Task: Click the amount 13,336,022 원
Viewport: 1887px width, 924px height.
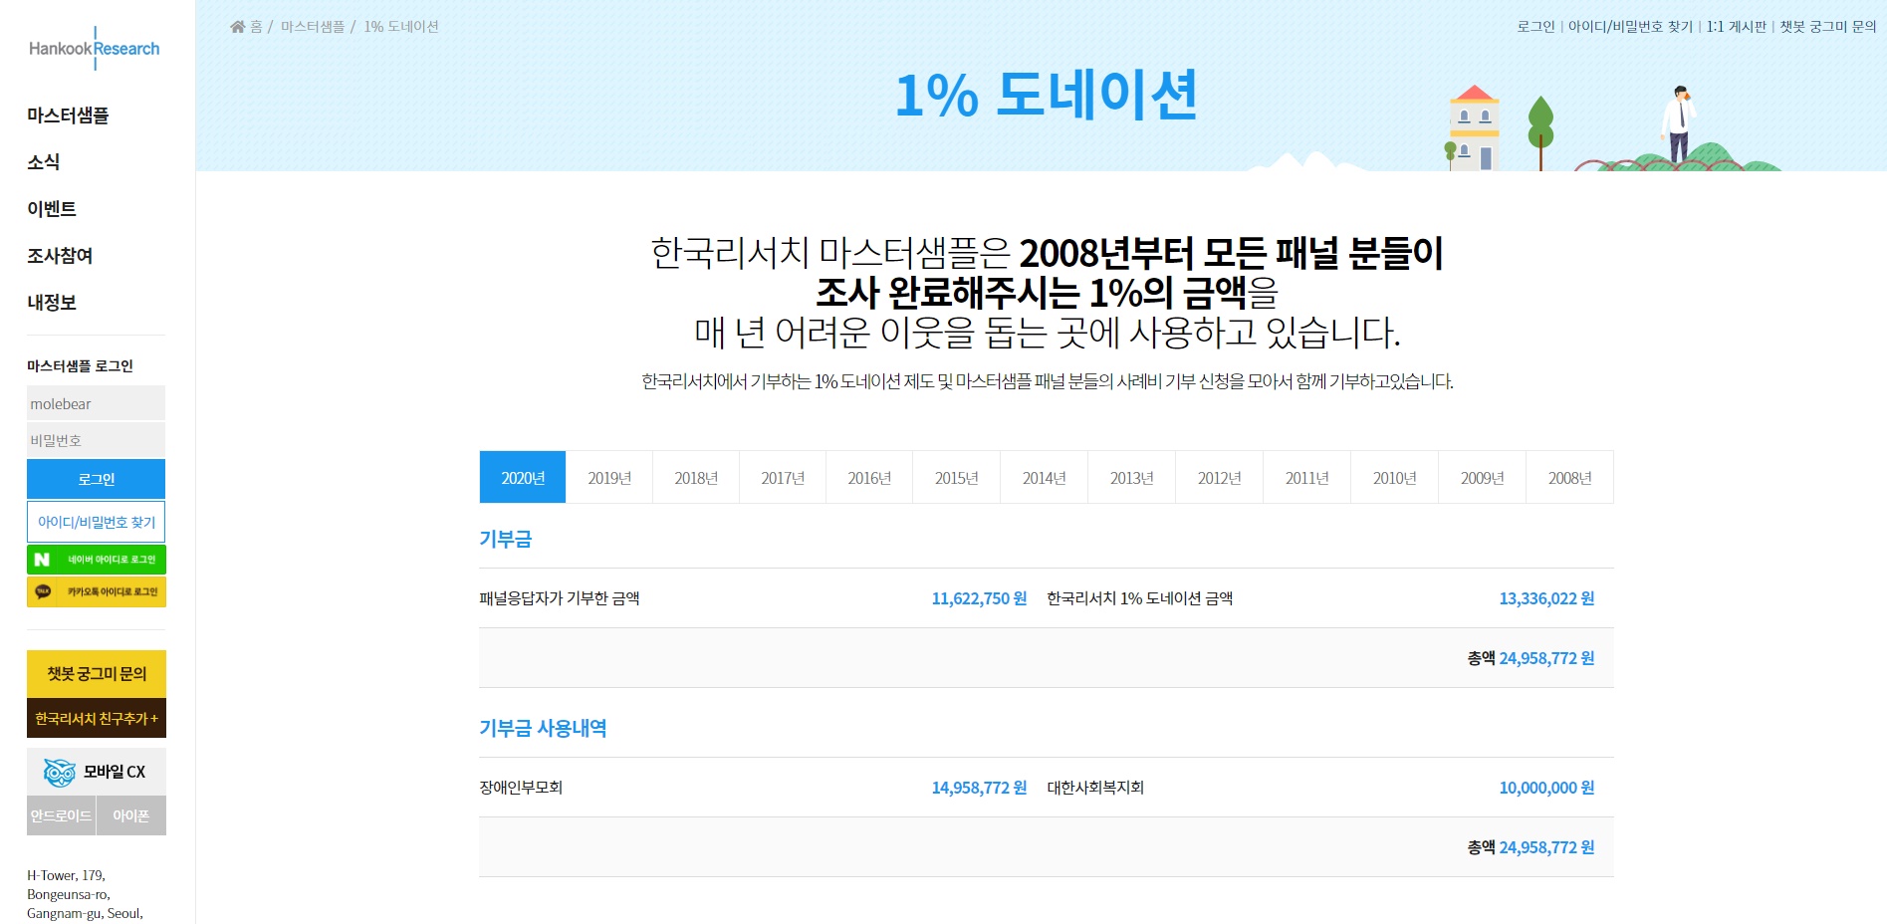Action: point(1546,598)
